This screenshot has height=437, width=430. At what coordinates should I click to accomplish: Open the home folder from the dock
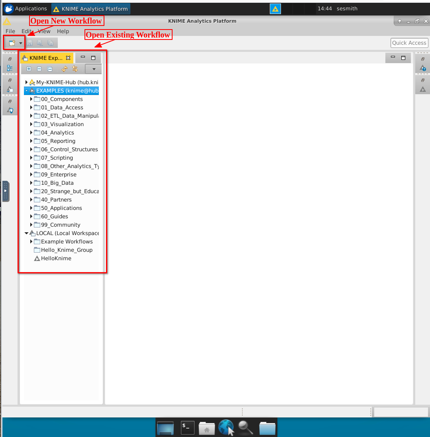tap(206, 428)
